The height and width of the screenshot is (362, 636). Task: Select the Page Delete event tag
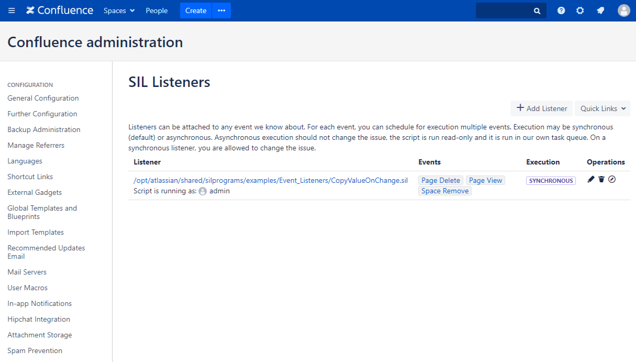(x=441, y=180)
